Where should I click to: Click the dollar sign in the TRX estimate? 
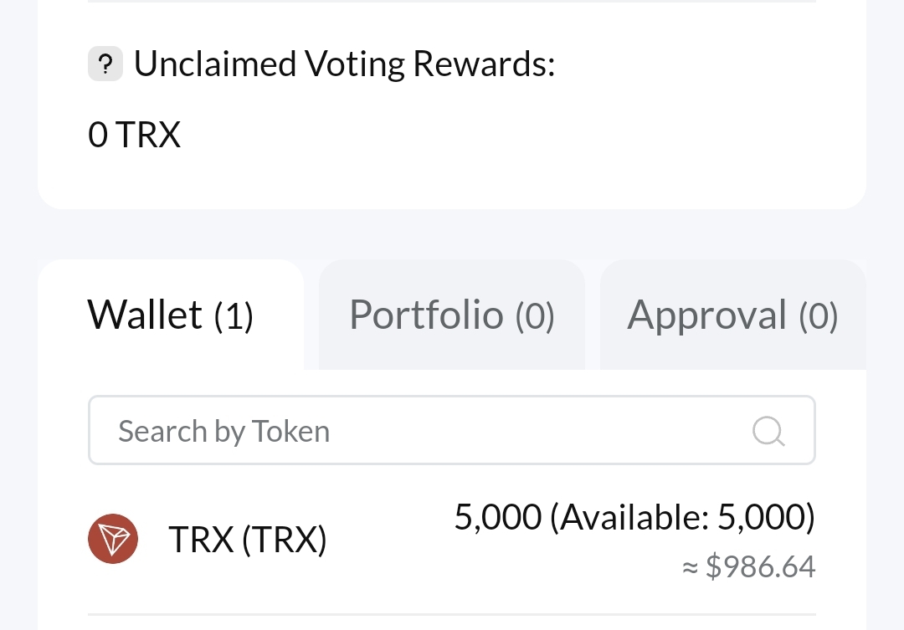pos(714,567)
